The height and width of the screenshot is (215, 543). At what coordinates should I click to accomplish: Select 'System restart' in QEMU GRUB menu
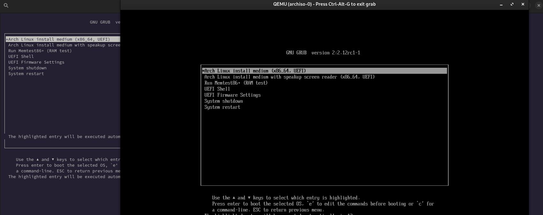point(222,107)
